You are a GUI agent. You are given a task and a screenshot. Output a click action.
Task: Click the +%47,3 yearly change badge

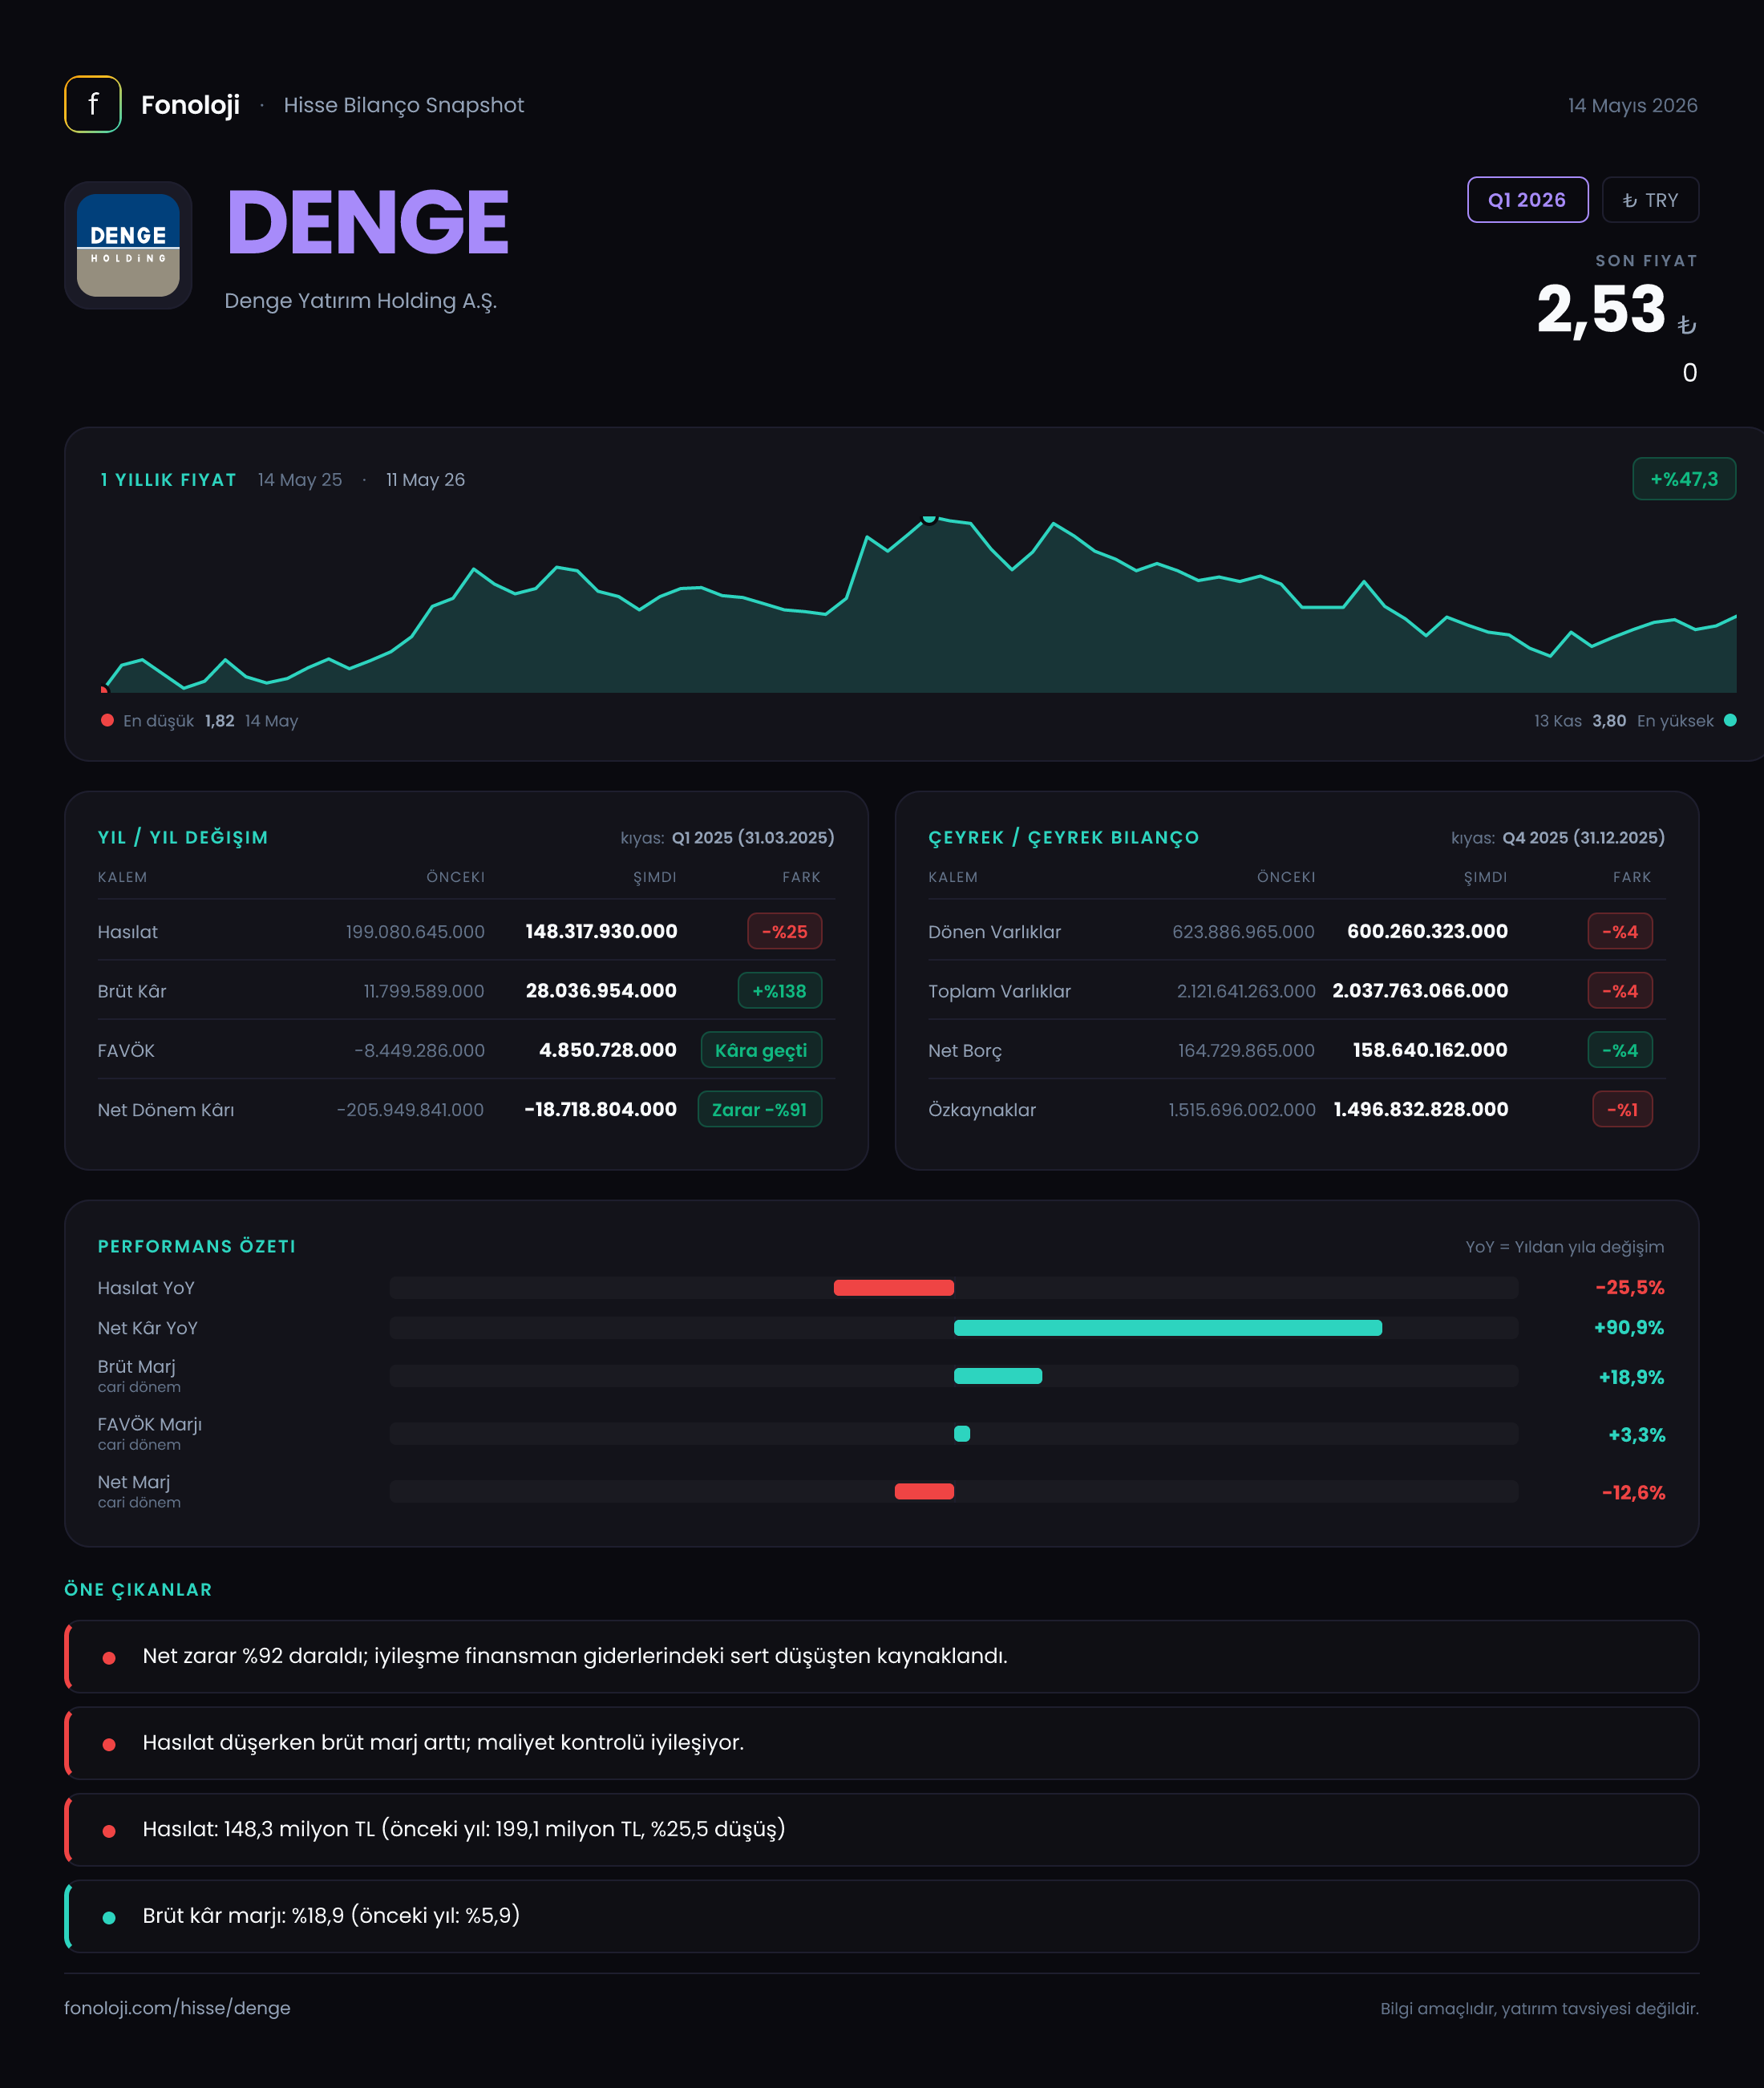pos(1684,479)
